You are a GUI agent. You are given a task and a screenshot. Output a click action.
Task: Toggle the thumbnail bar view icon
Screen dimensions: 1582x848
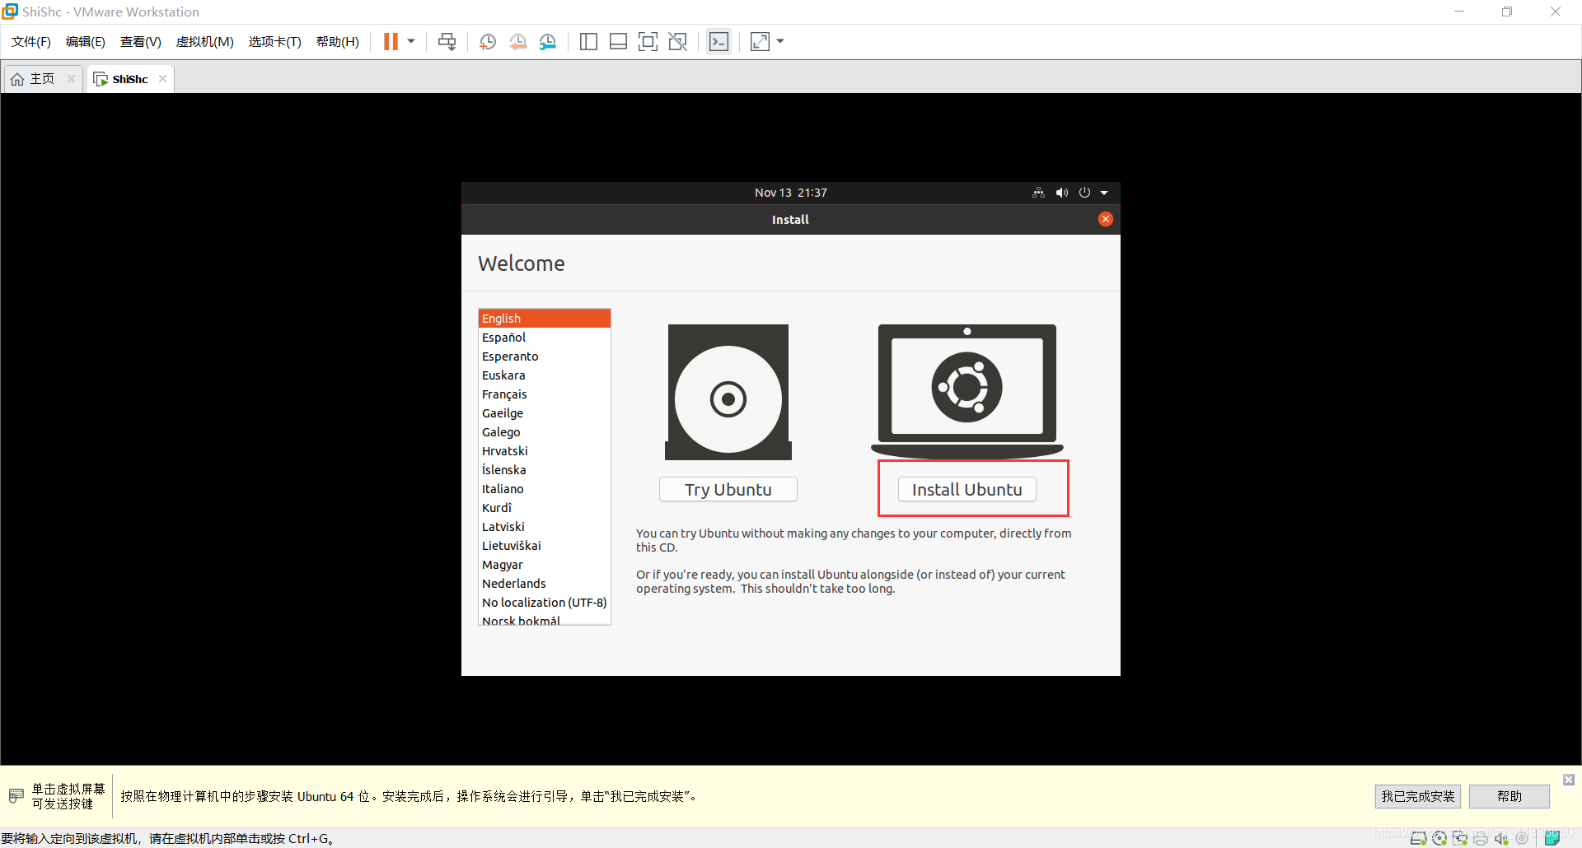pos(618,42)
